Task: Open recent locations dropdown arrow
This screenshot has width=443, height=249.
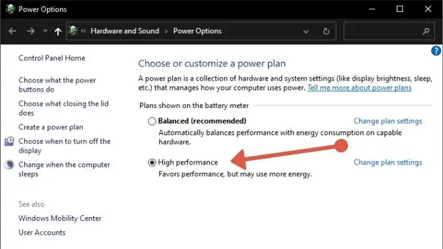Action: click(45, 31)
